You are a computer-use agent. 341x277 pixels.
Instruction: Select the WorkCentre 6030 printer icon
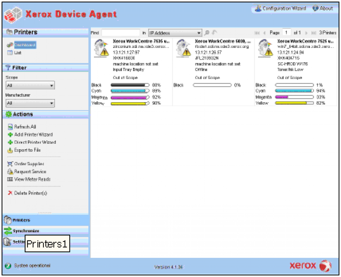click(183, 49)
